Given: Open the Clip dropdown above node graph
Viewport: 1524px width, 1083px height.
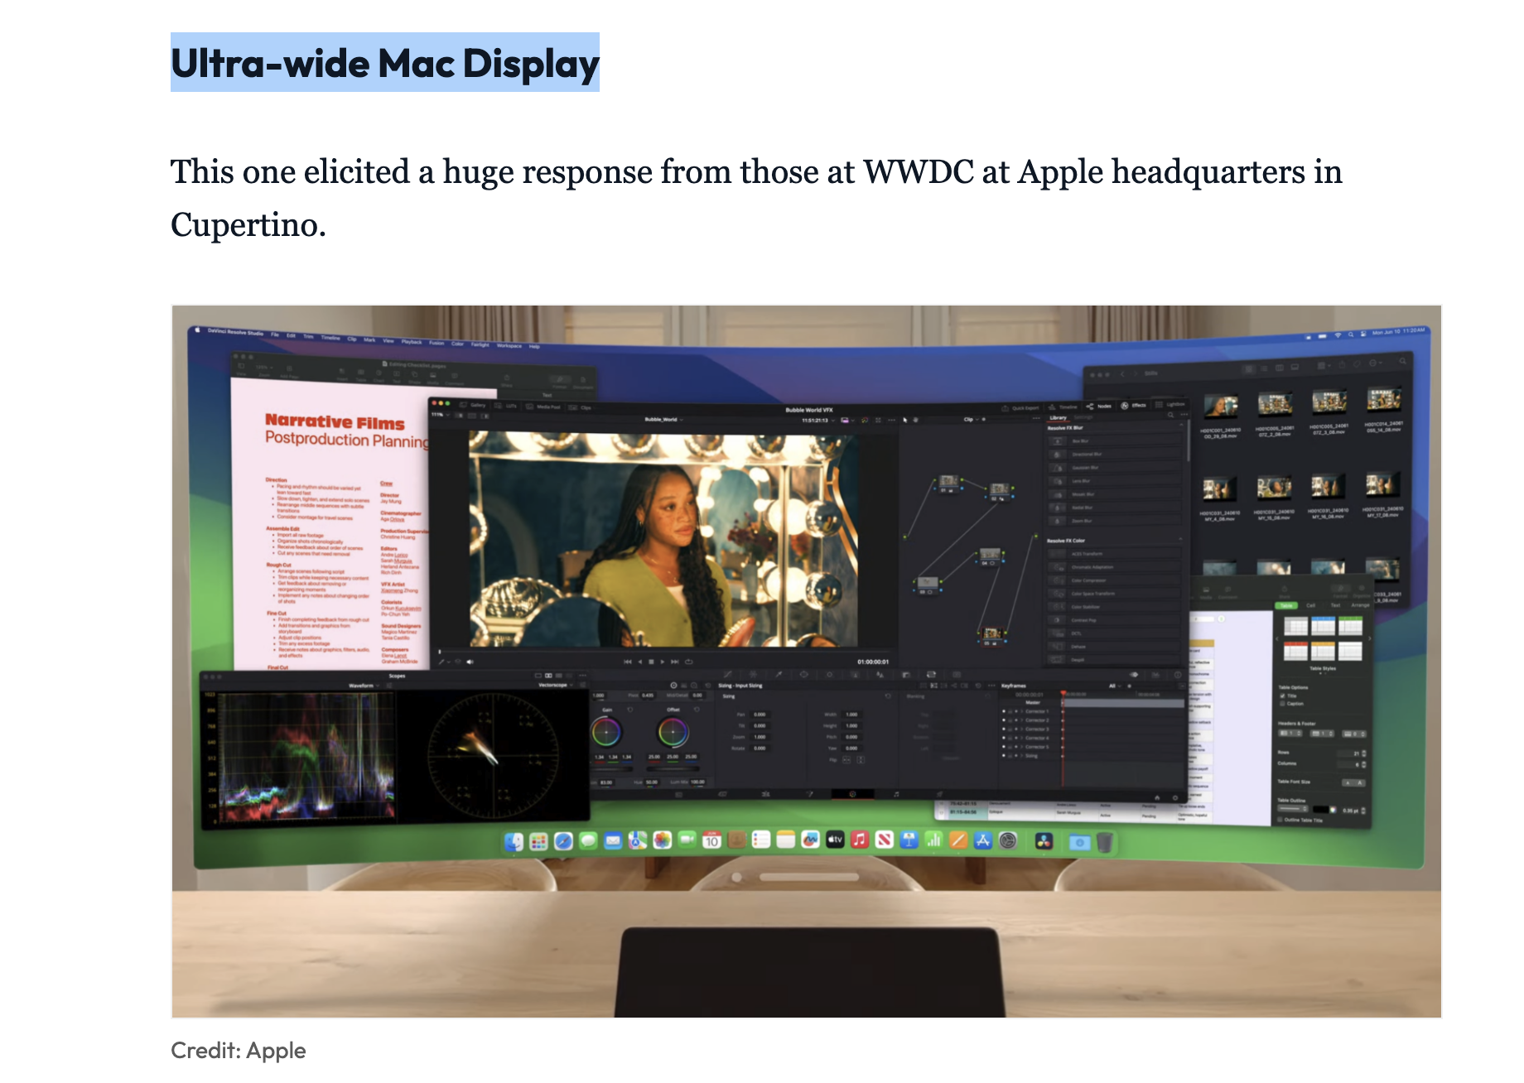Looking at the screenshot, I should click(971, 419).
